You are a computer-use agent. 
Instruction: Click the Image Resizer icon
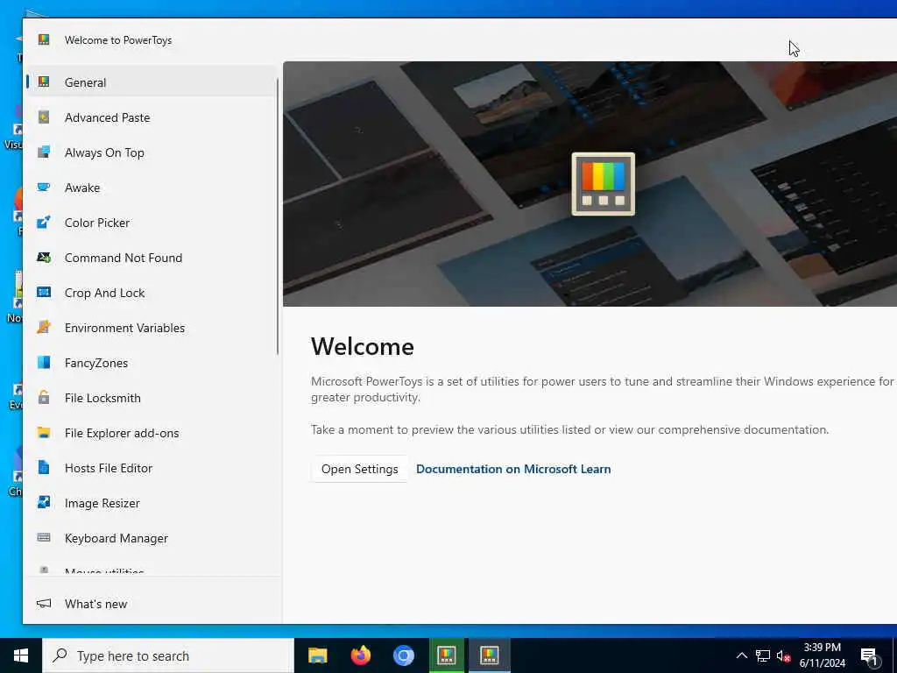(x=44, y=502)
